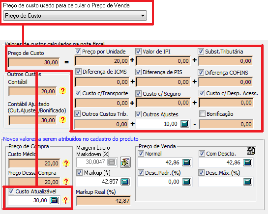Open the Preço de Custo dropdown list
Screen dimensions: 268x214
coord(75,16)
